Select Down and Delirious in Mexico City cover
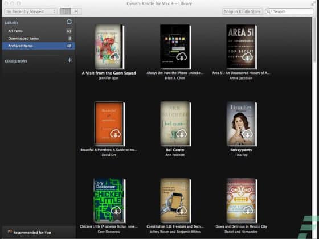 point(242,200)
